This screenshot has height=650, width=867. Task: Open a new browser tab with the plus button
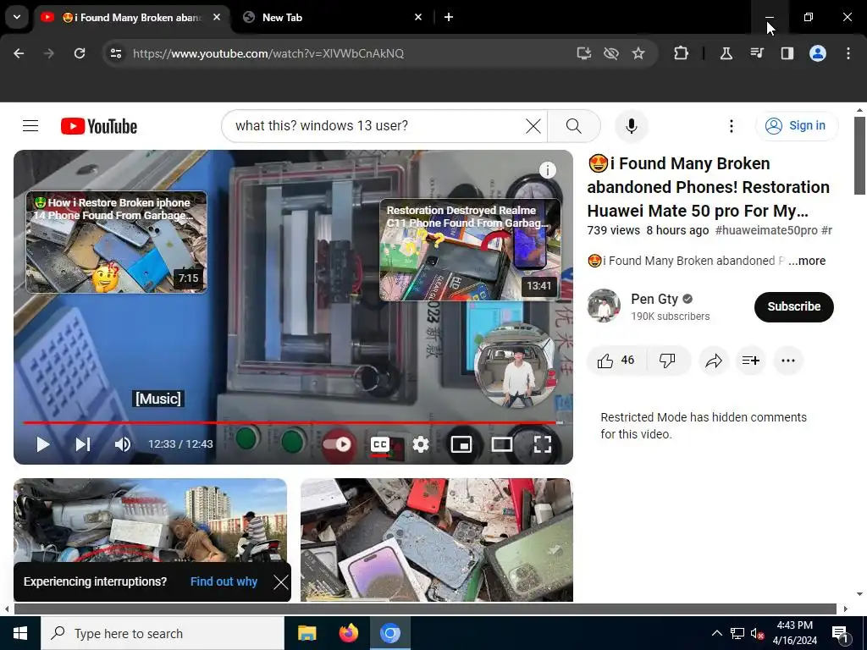point(449,17)
